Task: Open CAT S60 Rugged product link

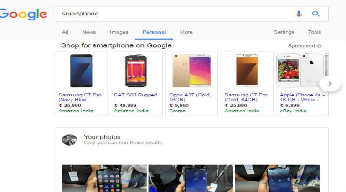Action: tap(135, 95)
